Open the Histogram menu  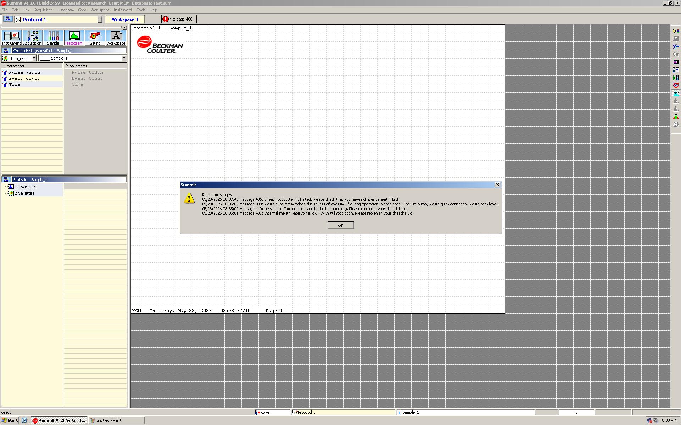click(x=65, y=10)
